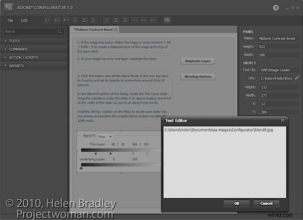Click the object Height field showing 132
The image size is (303, 220).
coord(279,87)
